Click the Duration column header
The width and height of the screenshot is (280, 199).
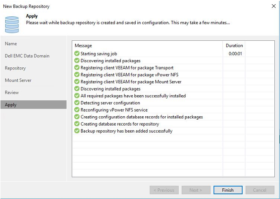pyautogui.click(x=234, y=45)
